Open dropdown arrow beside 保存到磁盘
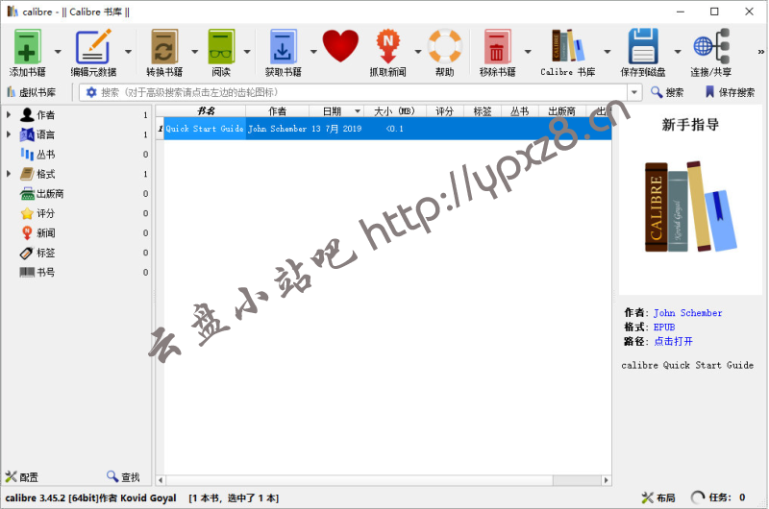The height and width of the screenshot is (509, 769). (678, 52)
